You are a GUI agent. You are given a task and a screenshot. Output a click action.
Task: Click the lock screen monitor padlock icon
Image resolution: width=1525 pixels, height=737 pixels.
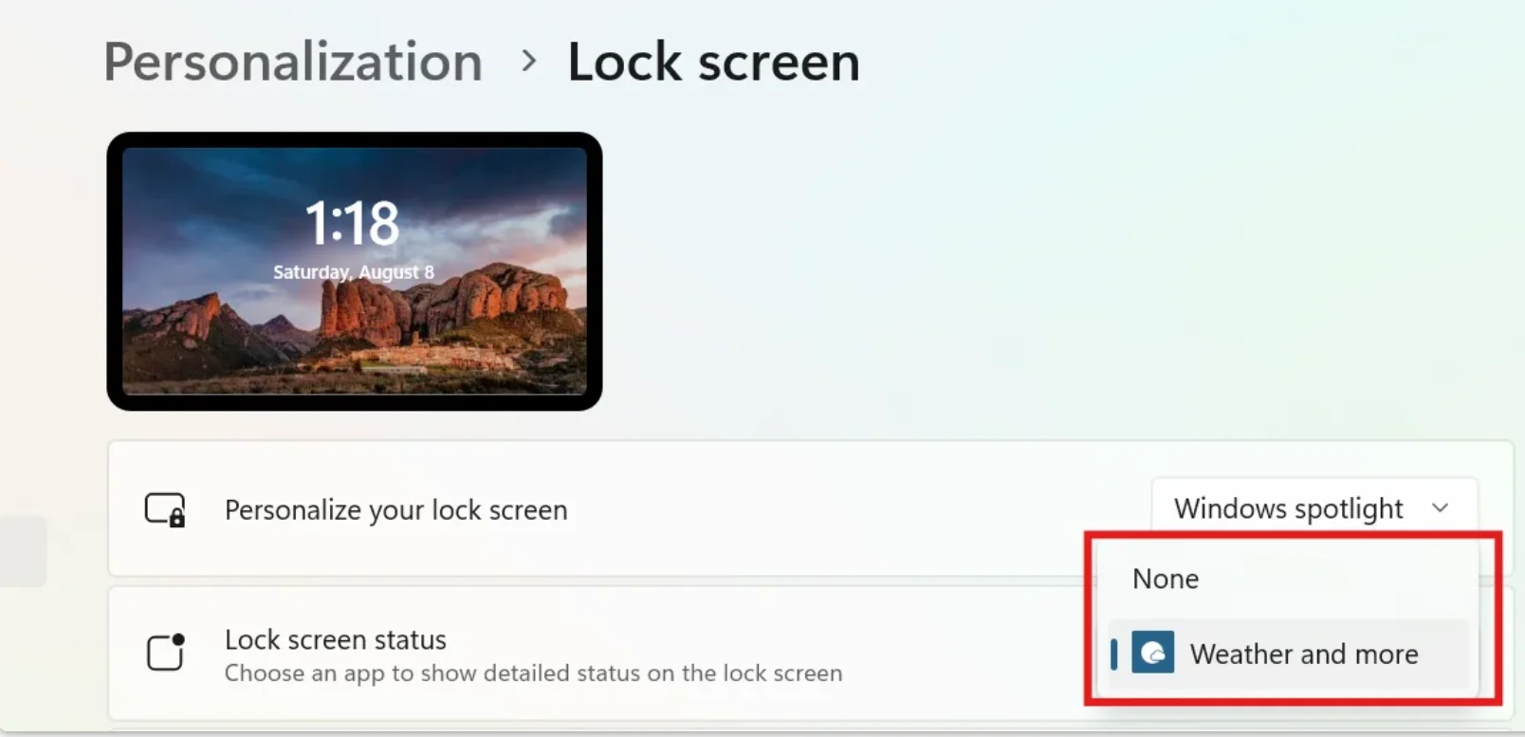[165, 509]
